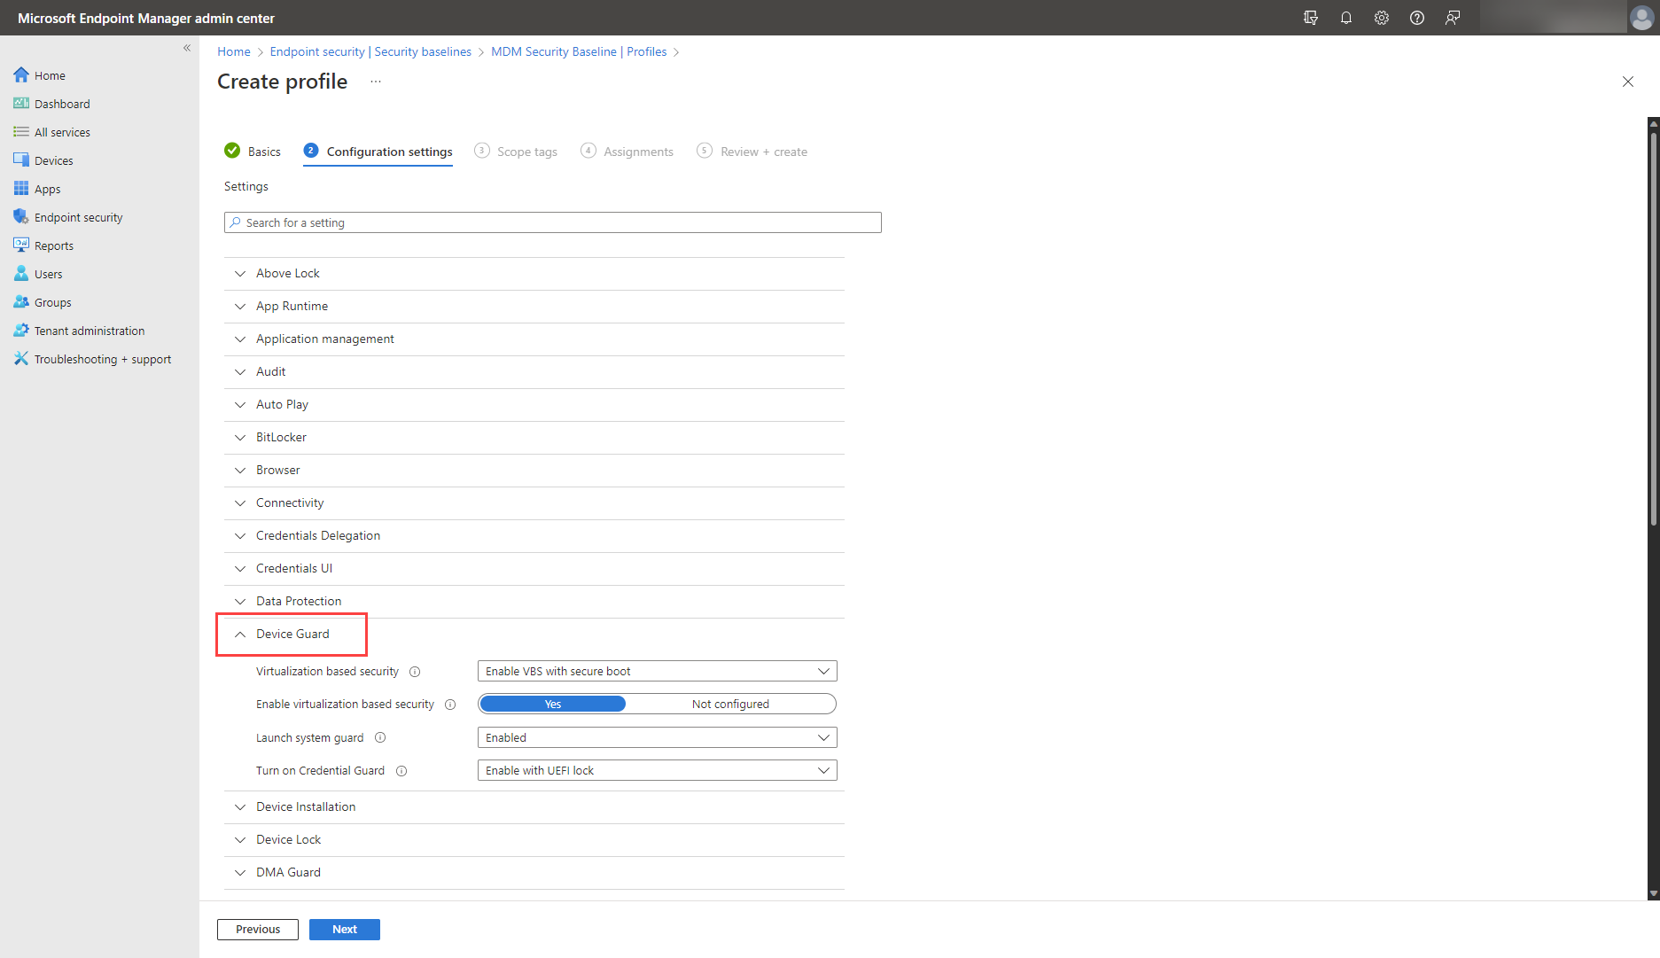1660x958 pixels.
Task: Expand the Data Protection section
Action: click(534, 601)
